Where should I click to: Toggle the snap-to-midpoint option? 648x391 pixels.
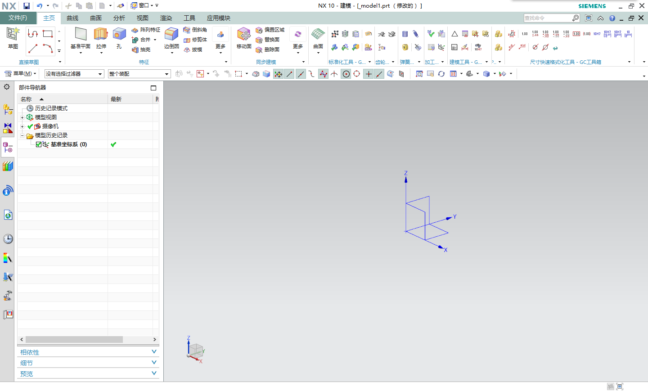(301, 74)
